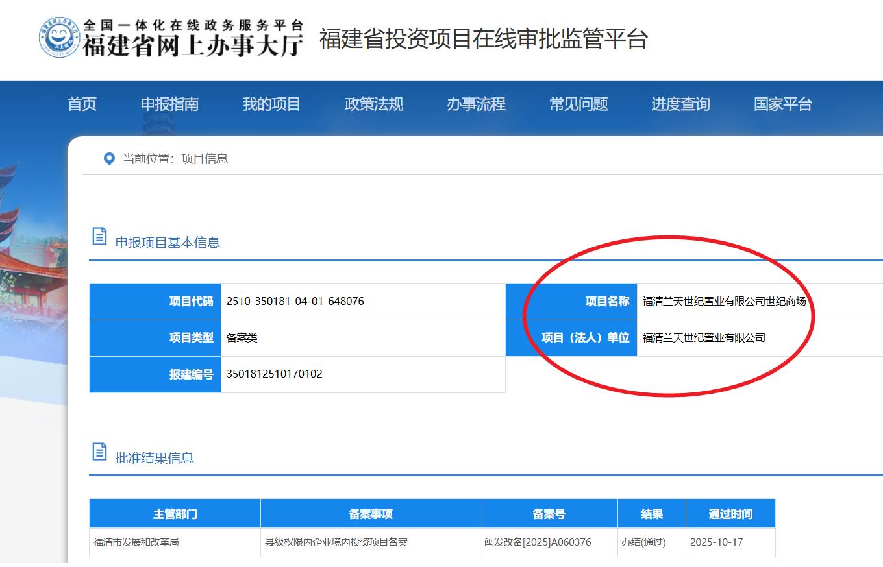Click the 通过时间 date 2025-10-17

pyautogui.click(x=716, y=542)
